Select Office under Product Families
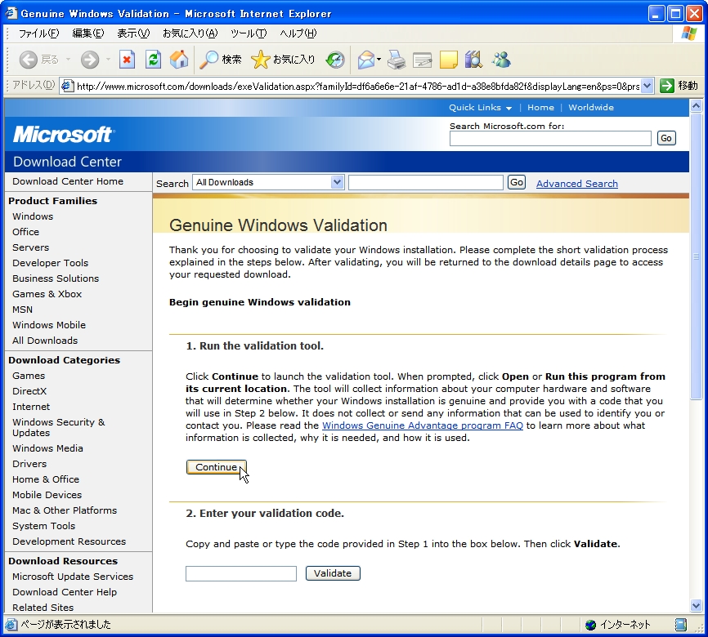Viewport: 708px width, 637px height. (25, 232)
